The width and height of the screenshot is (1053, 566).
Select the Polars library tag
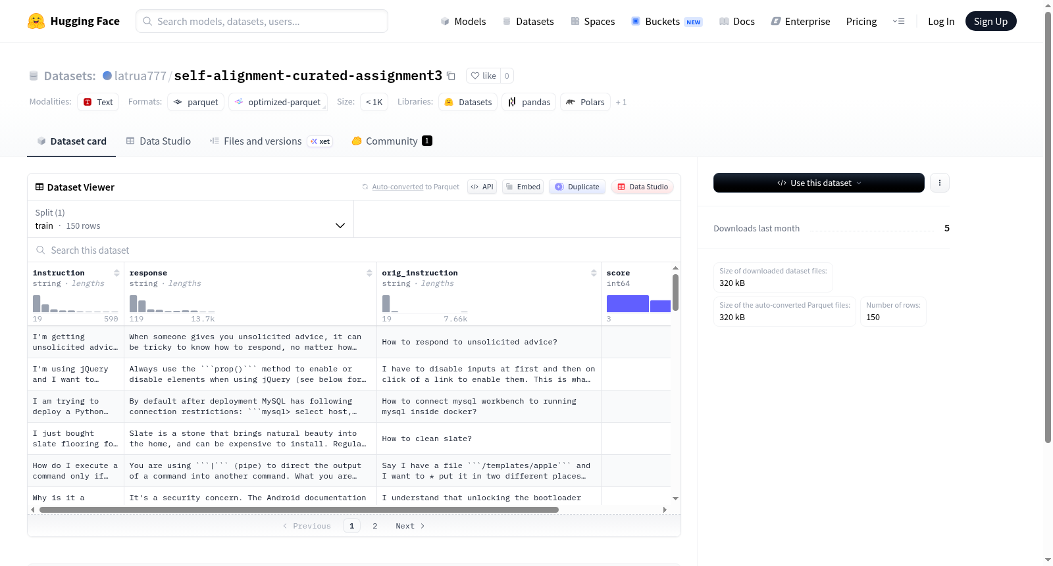point(585,102)
